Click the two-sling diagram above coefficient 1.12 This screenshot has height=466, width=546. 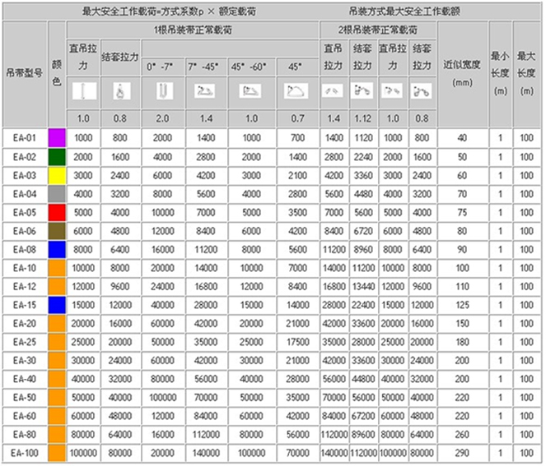(x=362, y=90)
